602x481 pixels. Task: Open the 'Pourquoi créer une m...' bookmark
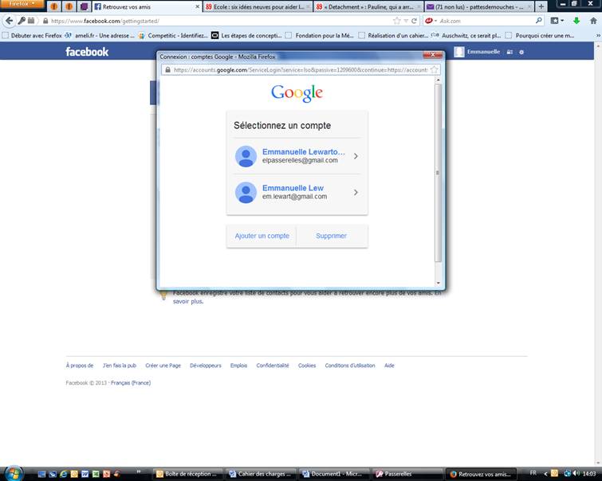click(540, 36)
